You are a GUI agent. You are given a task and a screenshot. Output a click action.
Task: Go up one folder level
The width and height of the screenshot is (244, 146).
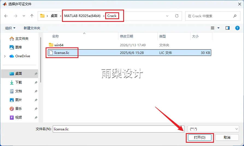[32, 16]
